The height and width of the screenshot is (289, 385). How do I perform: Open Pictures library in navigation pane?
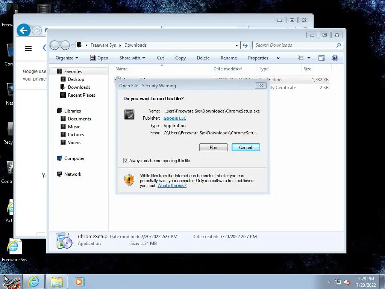pyautogui.click(x=76, y=134)
